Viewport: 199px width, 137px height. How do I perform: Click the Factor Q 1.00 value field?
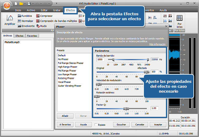[155, 108]
